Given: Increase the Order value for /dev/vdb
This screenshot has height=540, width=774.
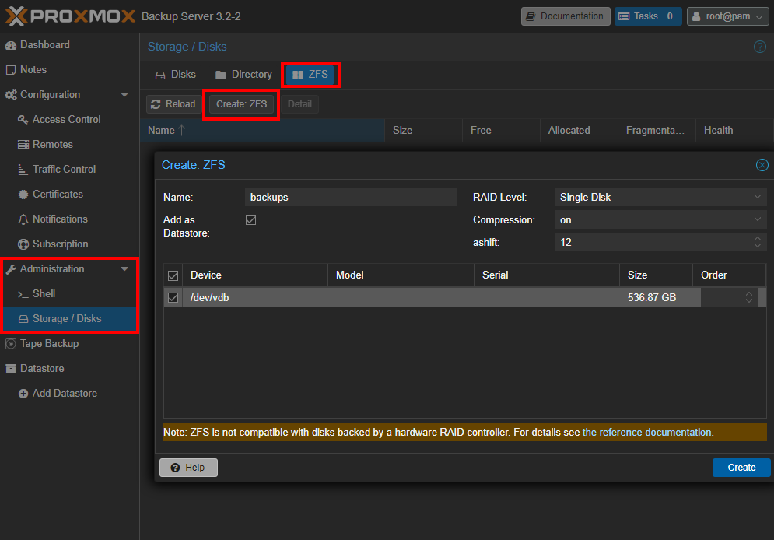Looking at the screenshot, I should pos(749,293).
